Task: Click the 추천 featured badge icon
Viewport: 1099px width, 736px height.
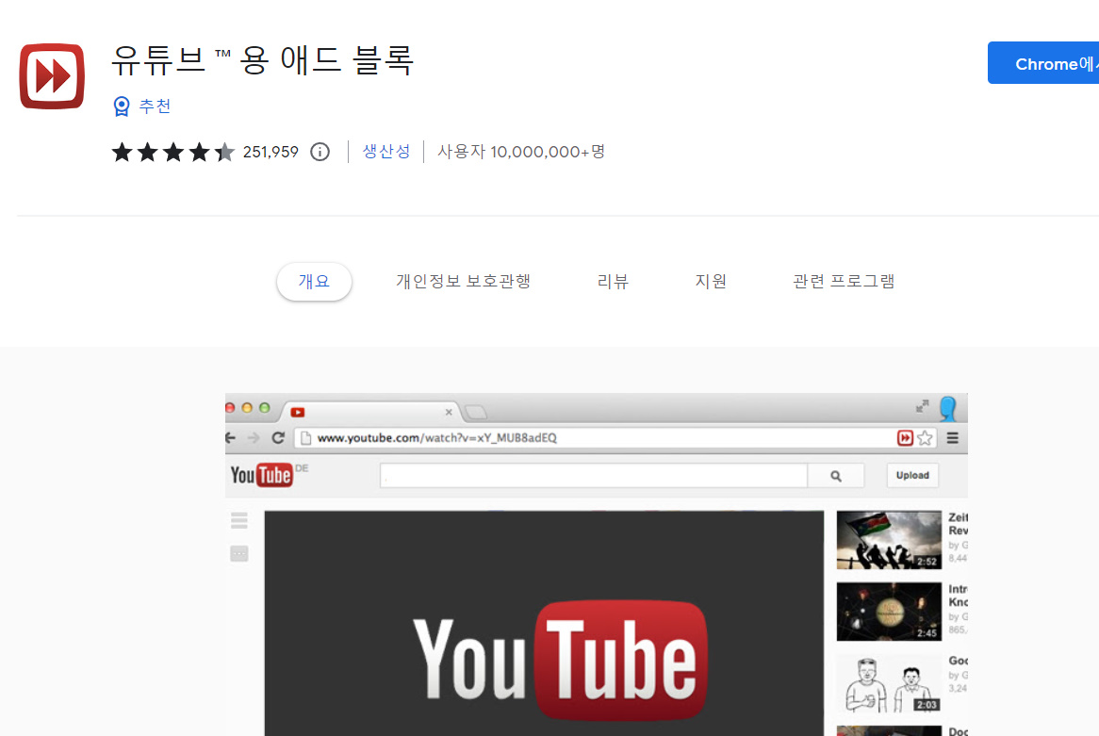Action: [x=122, y=106]
